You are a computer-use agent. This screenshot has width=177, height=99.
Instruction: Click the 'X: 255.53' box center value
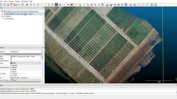pos(13,71)
